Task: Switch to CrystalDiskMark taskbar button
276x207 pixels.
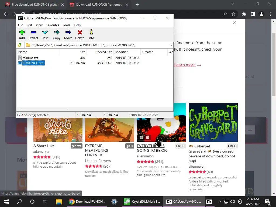Action: (x=142, y=202)
